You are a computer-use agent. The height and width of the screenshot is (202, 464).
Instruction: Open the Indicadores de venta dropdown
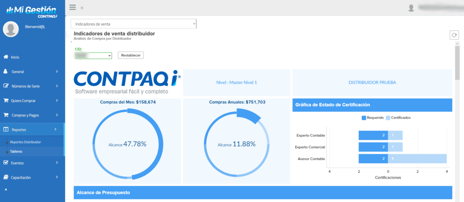tap(134, 24)
